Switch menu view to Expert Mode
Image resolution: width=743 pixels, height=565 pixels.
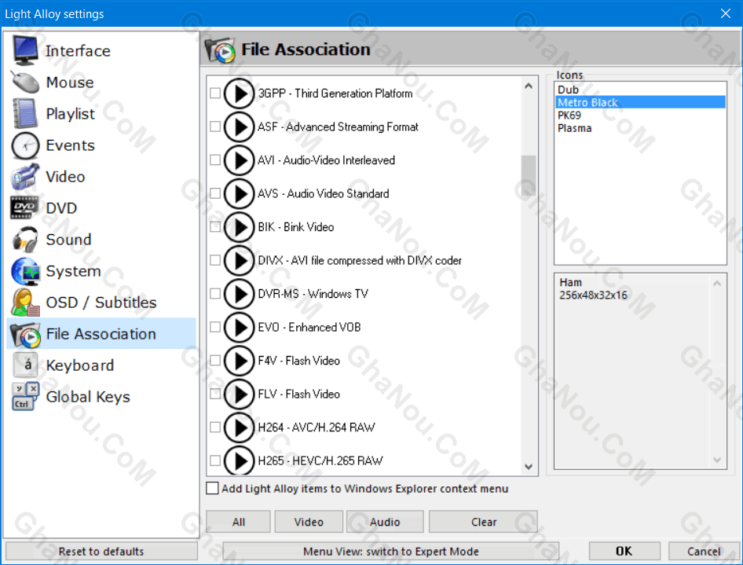click(x=391, y=552)
